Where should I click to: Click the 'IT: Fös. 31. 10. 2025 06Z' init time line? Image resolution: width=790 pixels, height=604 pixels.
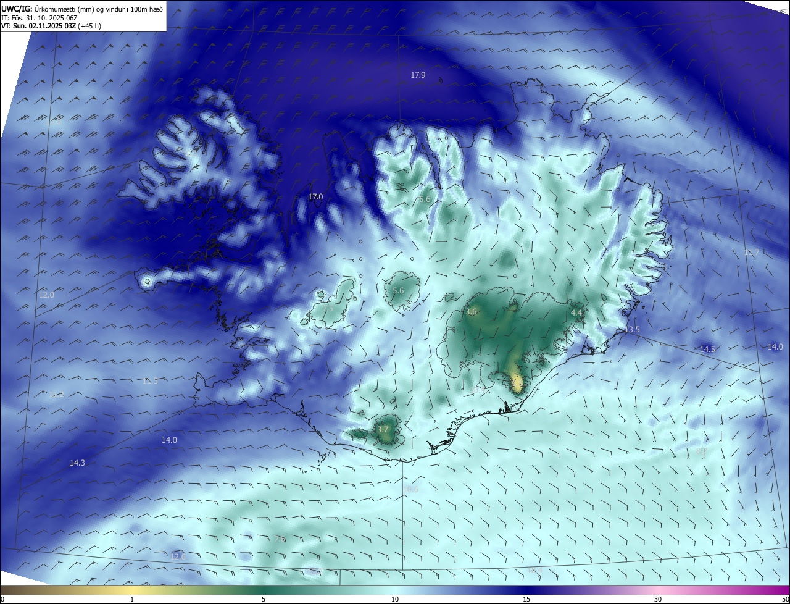(x=39, y=18)
